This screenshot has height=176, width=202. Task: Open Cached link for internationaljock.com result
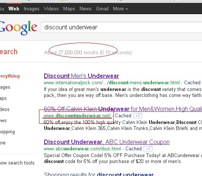coord(192,82)
